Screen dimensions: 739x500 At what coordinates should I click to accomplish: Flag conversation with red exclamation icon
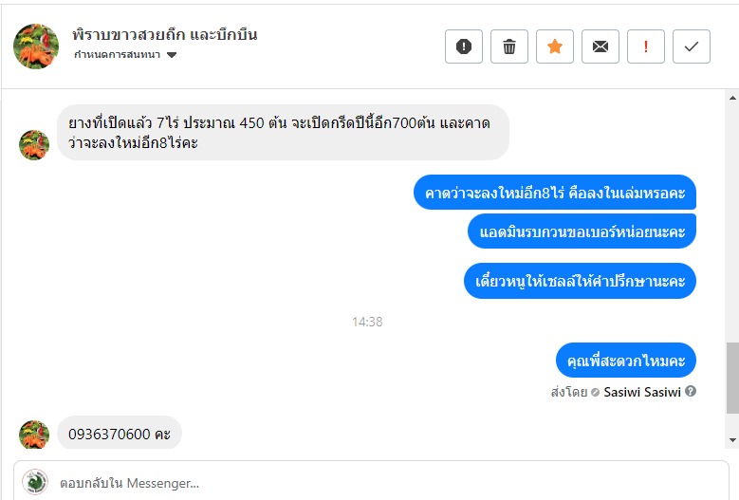coord(646,46)
